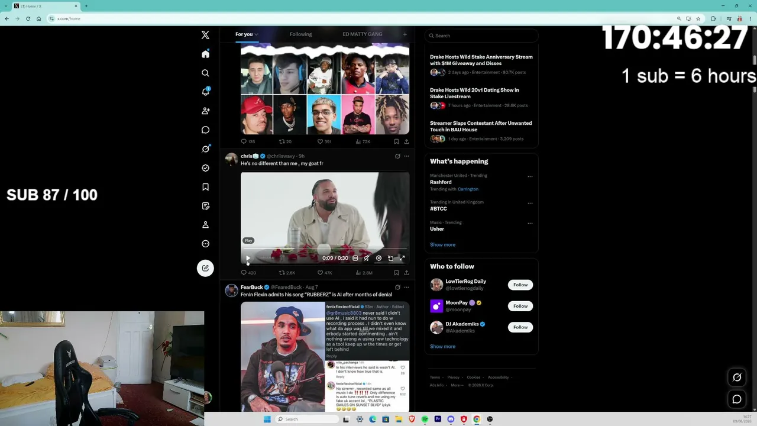Open Grok from the left sidebar
Viewport: 757px width, 426px height.
[205, 149]
